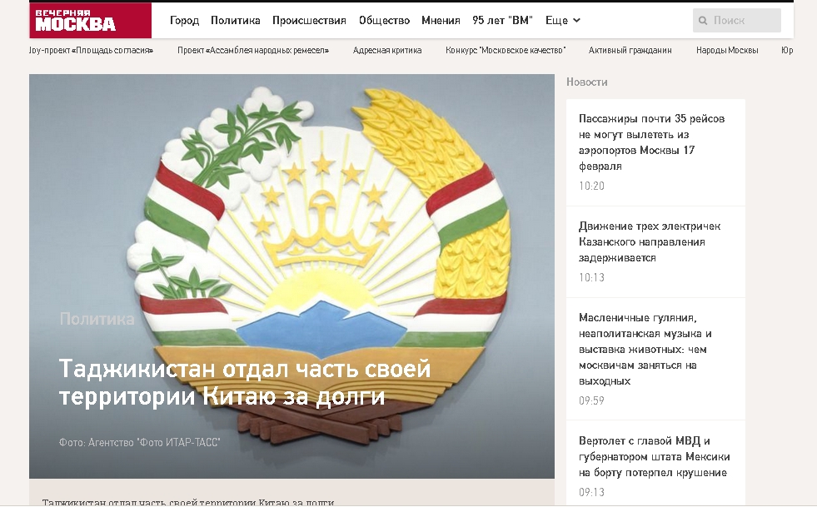
Task: Open the Новости sidebar heading
Action: pos(586,82)
